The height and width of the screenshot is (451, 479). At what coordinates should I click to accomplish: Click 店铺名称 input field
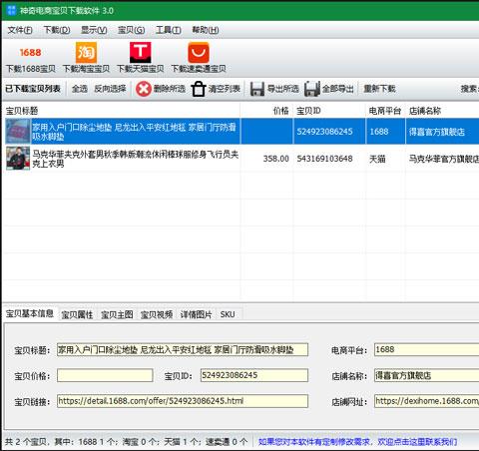426,375
